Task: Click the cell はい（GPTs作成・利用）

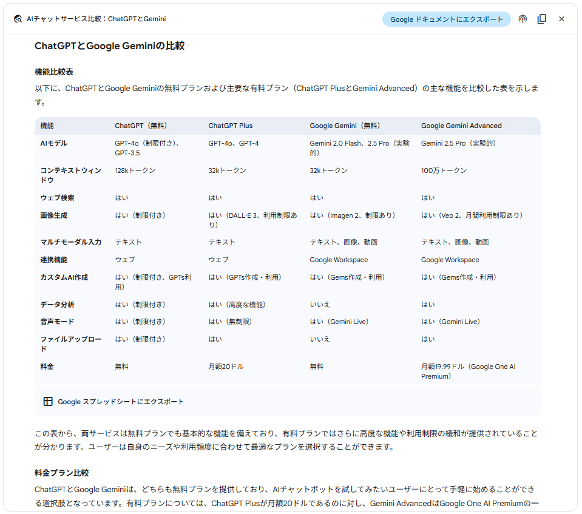Action: [x=245, y=277]
